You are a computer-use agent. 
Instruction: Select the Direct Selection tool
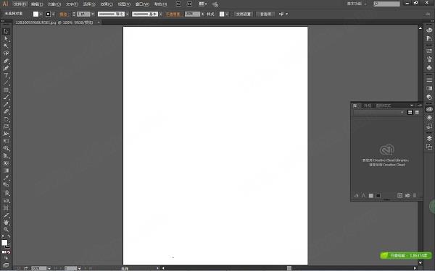click(x=6, y=39)
